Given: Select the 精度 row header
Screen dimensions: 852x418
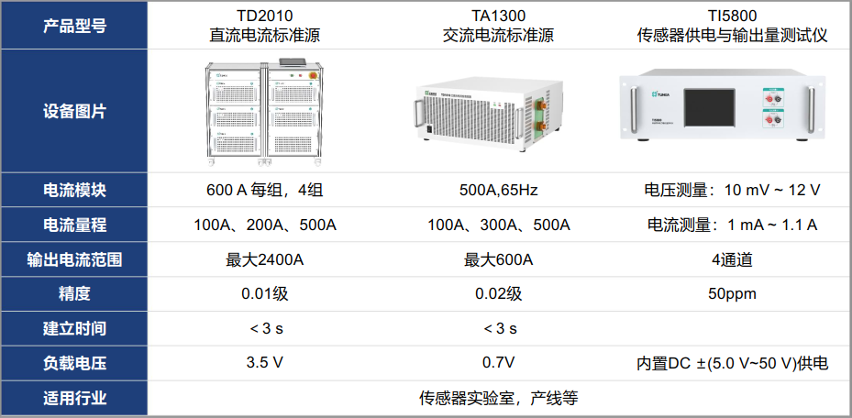Looking at the screenshot, I should pyautogui.click(x=74, y=293).
